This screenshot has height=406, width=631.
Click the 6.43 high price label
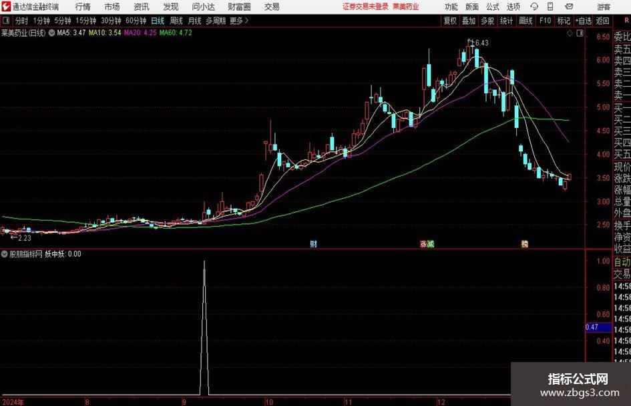pyautogui.click(x=481, y=43)
